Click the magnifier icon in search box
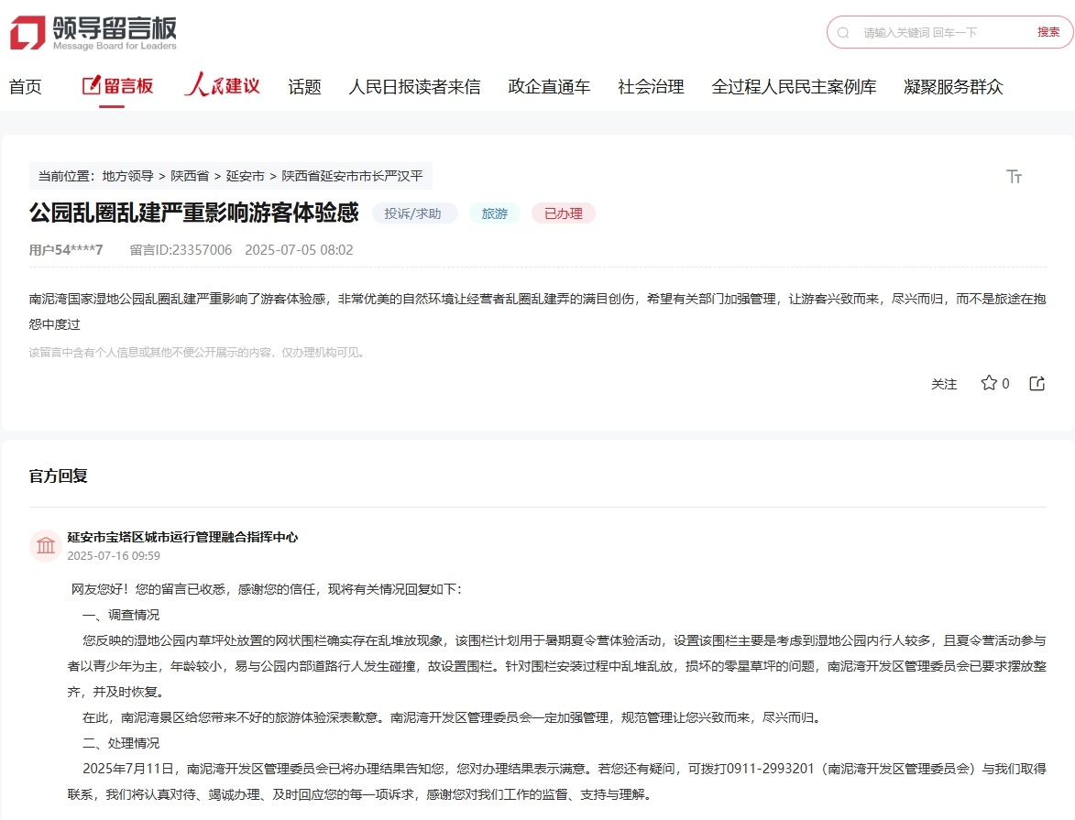Screen dimensions: 1075x820 [x=843, y=32]
